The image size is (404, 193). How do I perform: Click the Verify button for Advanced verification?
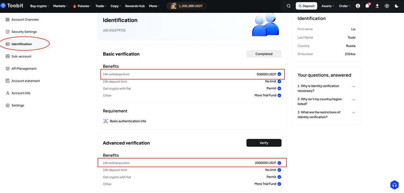coord(264,143)
